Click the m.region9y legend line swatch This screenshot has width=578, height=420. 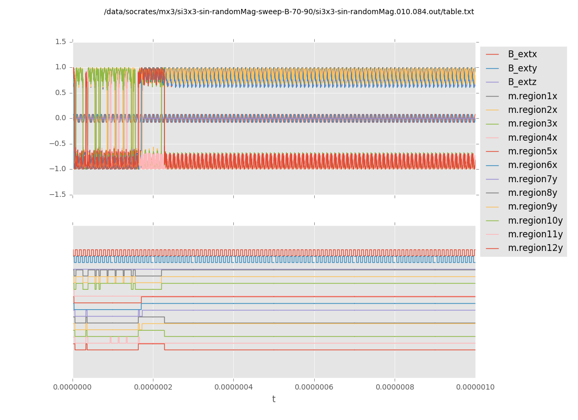click(492, 207)
